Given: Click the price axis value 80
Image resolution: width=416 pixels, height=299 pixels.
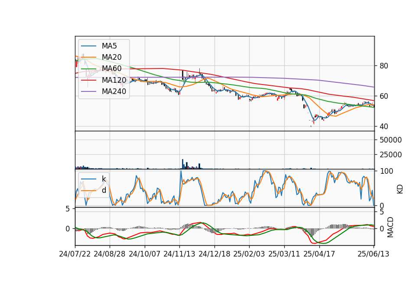Looking at the screenshot, I should pos(383,66).
